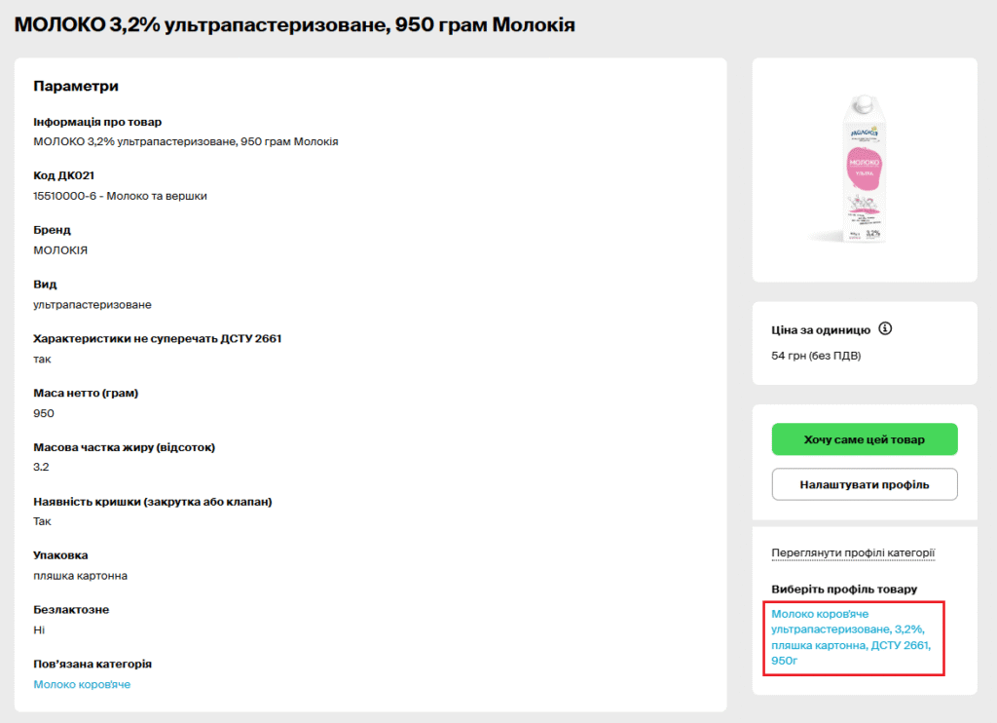Screen dimensions: 997x723
Task: Click the price info icon
Action: (x=885, y=328)
